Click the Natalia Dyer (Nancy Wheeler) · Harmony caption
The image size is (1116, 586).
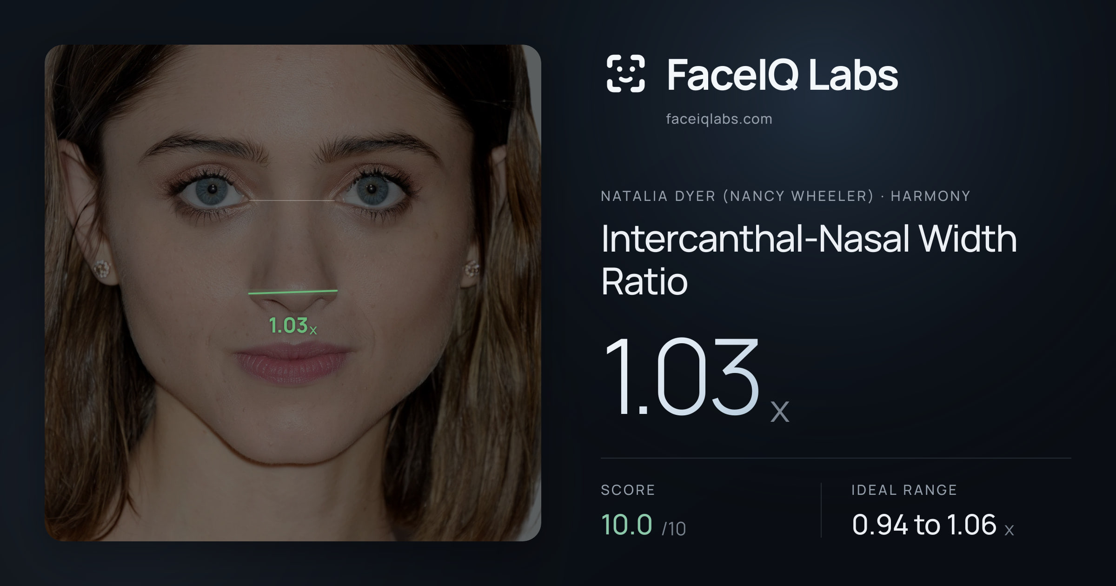point(785,196)
